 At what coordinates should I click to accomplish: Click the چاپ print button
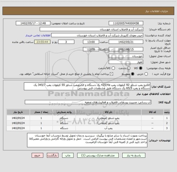(x=68, y=155)
